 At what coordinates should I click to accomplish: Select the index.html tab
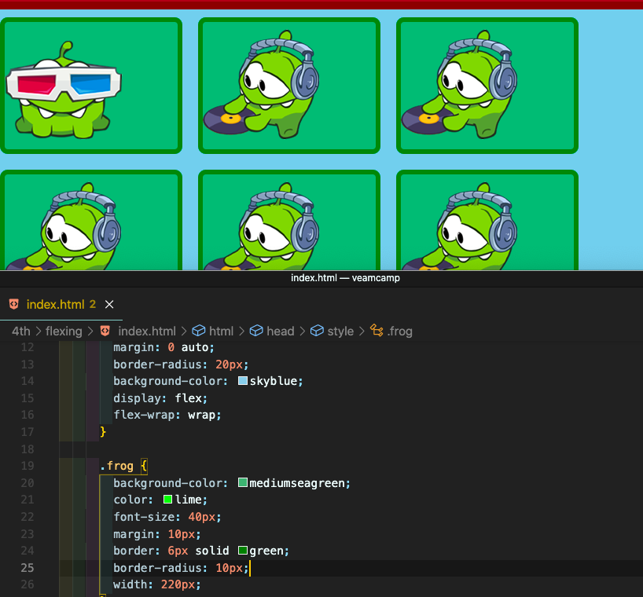pyautogui.click(x=61, y=305)
